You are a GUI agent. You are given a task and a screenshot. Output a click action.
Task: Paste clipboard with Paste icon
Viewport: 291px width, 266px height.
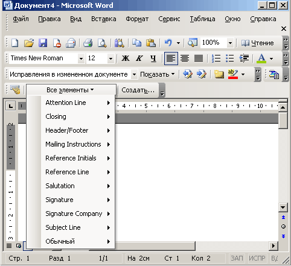(151, 43)
